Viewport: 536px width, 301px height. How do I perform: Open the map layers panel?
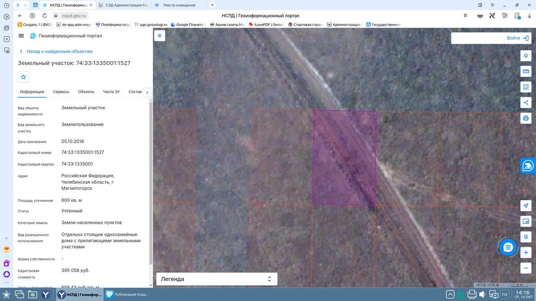click(x=526, y=56)
